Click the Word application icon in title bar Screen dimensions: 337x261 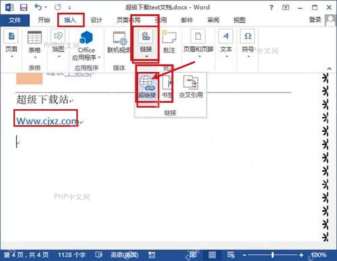[x=10, y=8]
